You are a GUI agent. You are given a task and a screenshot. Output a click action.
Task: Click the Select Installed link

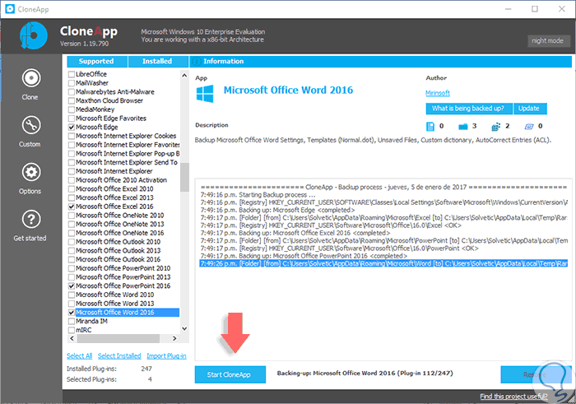(x=119, y=356)
